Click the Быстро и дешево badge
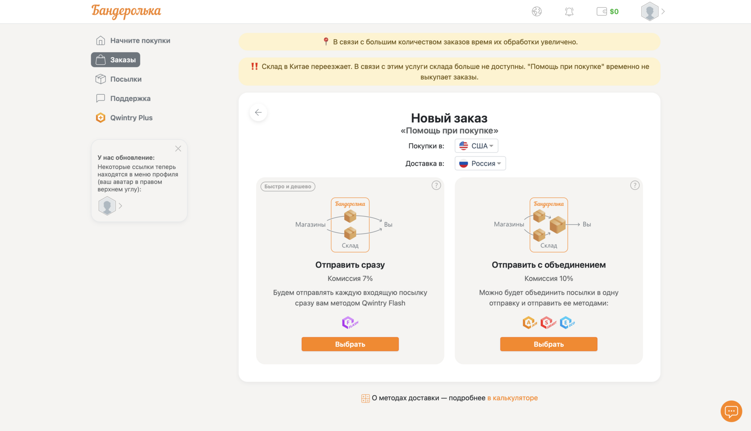This screenshot has height=431, width=751. coord(288,187)
